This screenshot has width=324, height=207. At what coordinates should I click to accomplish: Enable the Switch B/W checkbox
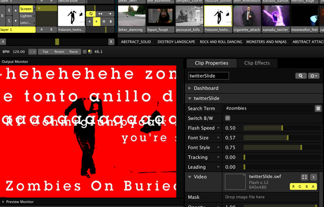pos(227,118)
